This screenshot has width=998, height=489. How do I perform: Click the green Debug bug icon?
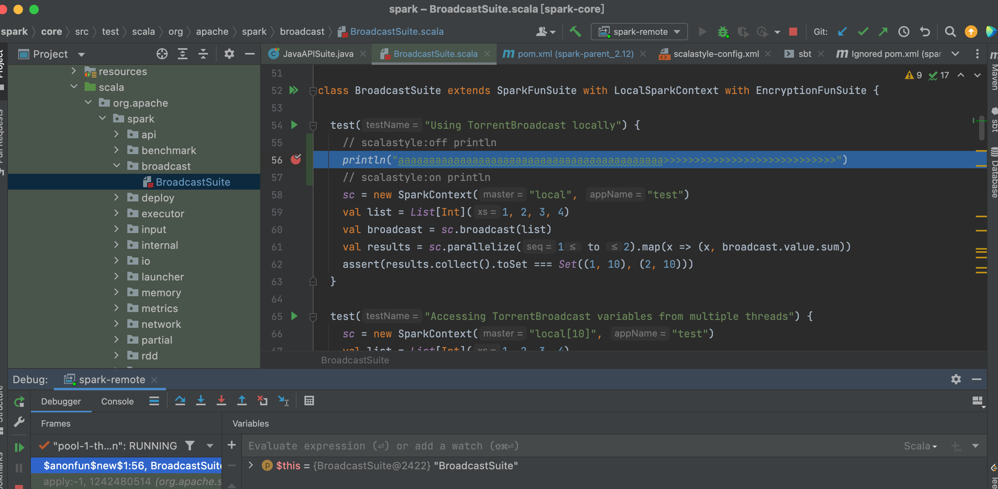(x=723, y=32)
